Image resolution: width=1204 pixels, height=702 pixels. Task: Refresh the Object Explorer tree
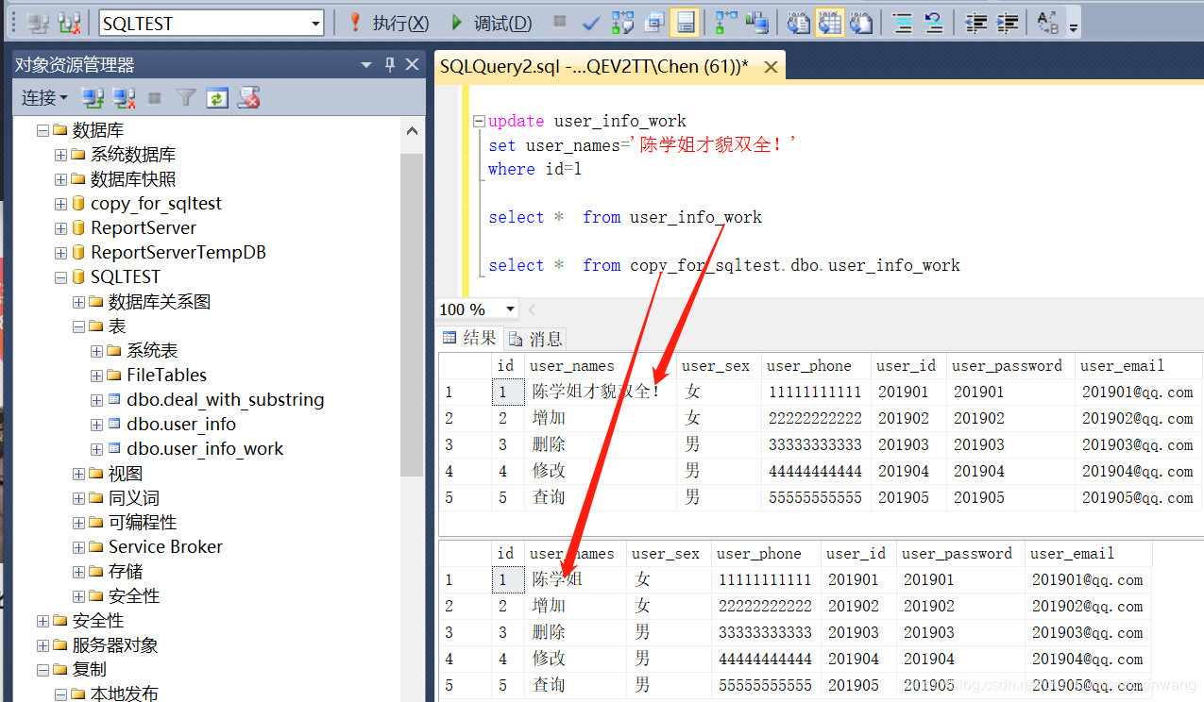(x=217, y=97)
